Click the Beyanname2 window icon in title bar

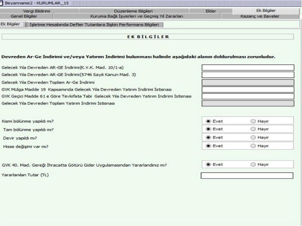tap(2, 3)
